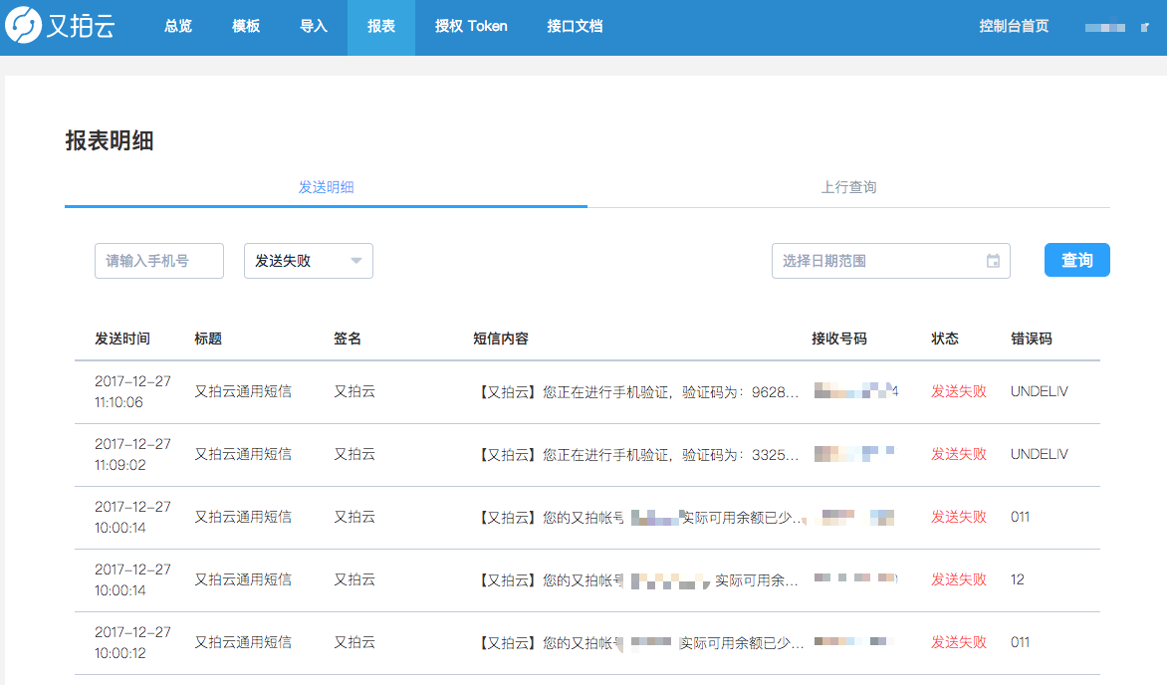
Task: Switch to the 发送明细 tab
Action: 326,187
